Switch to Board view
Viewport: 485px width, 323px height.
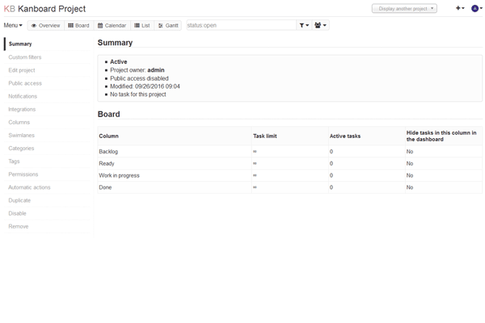click(78, 25)
